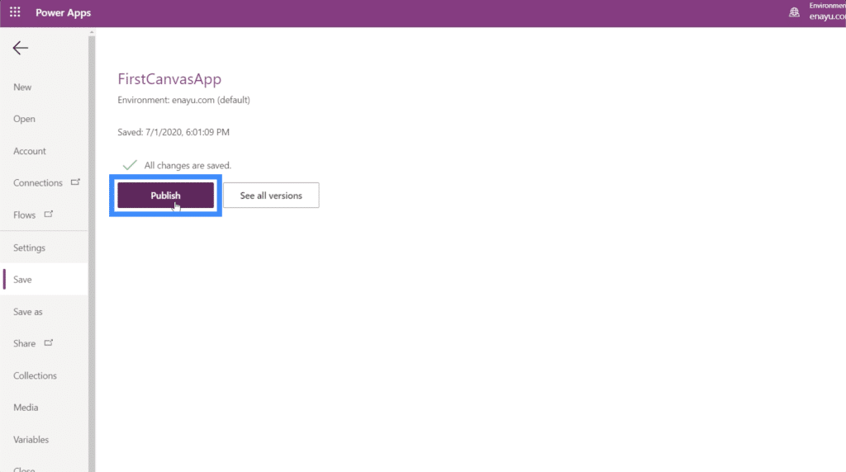
Task: Click the external link icon next to Share
Action: 49,342
